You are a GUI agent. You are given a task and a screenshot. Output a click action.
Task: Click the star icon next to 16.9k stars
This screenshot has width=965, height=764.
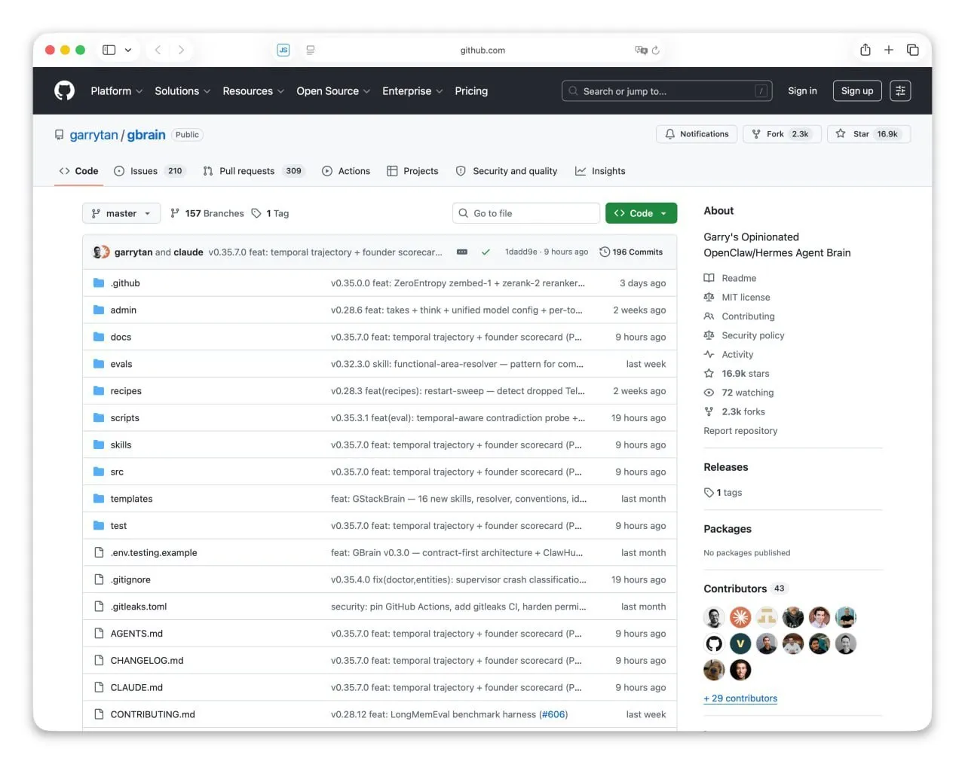point(709,374)
